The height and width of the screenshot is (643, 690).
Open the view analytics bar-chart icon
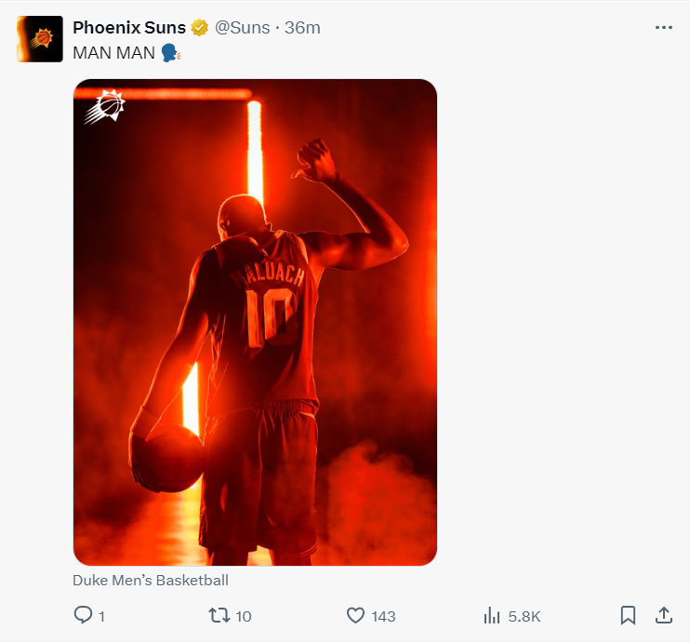pos(492,615)
